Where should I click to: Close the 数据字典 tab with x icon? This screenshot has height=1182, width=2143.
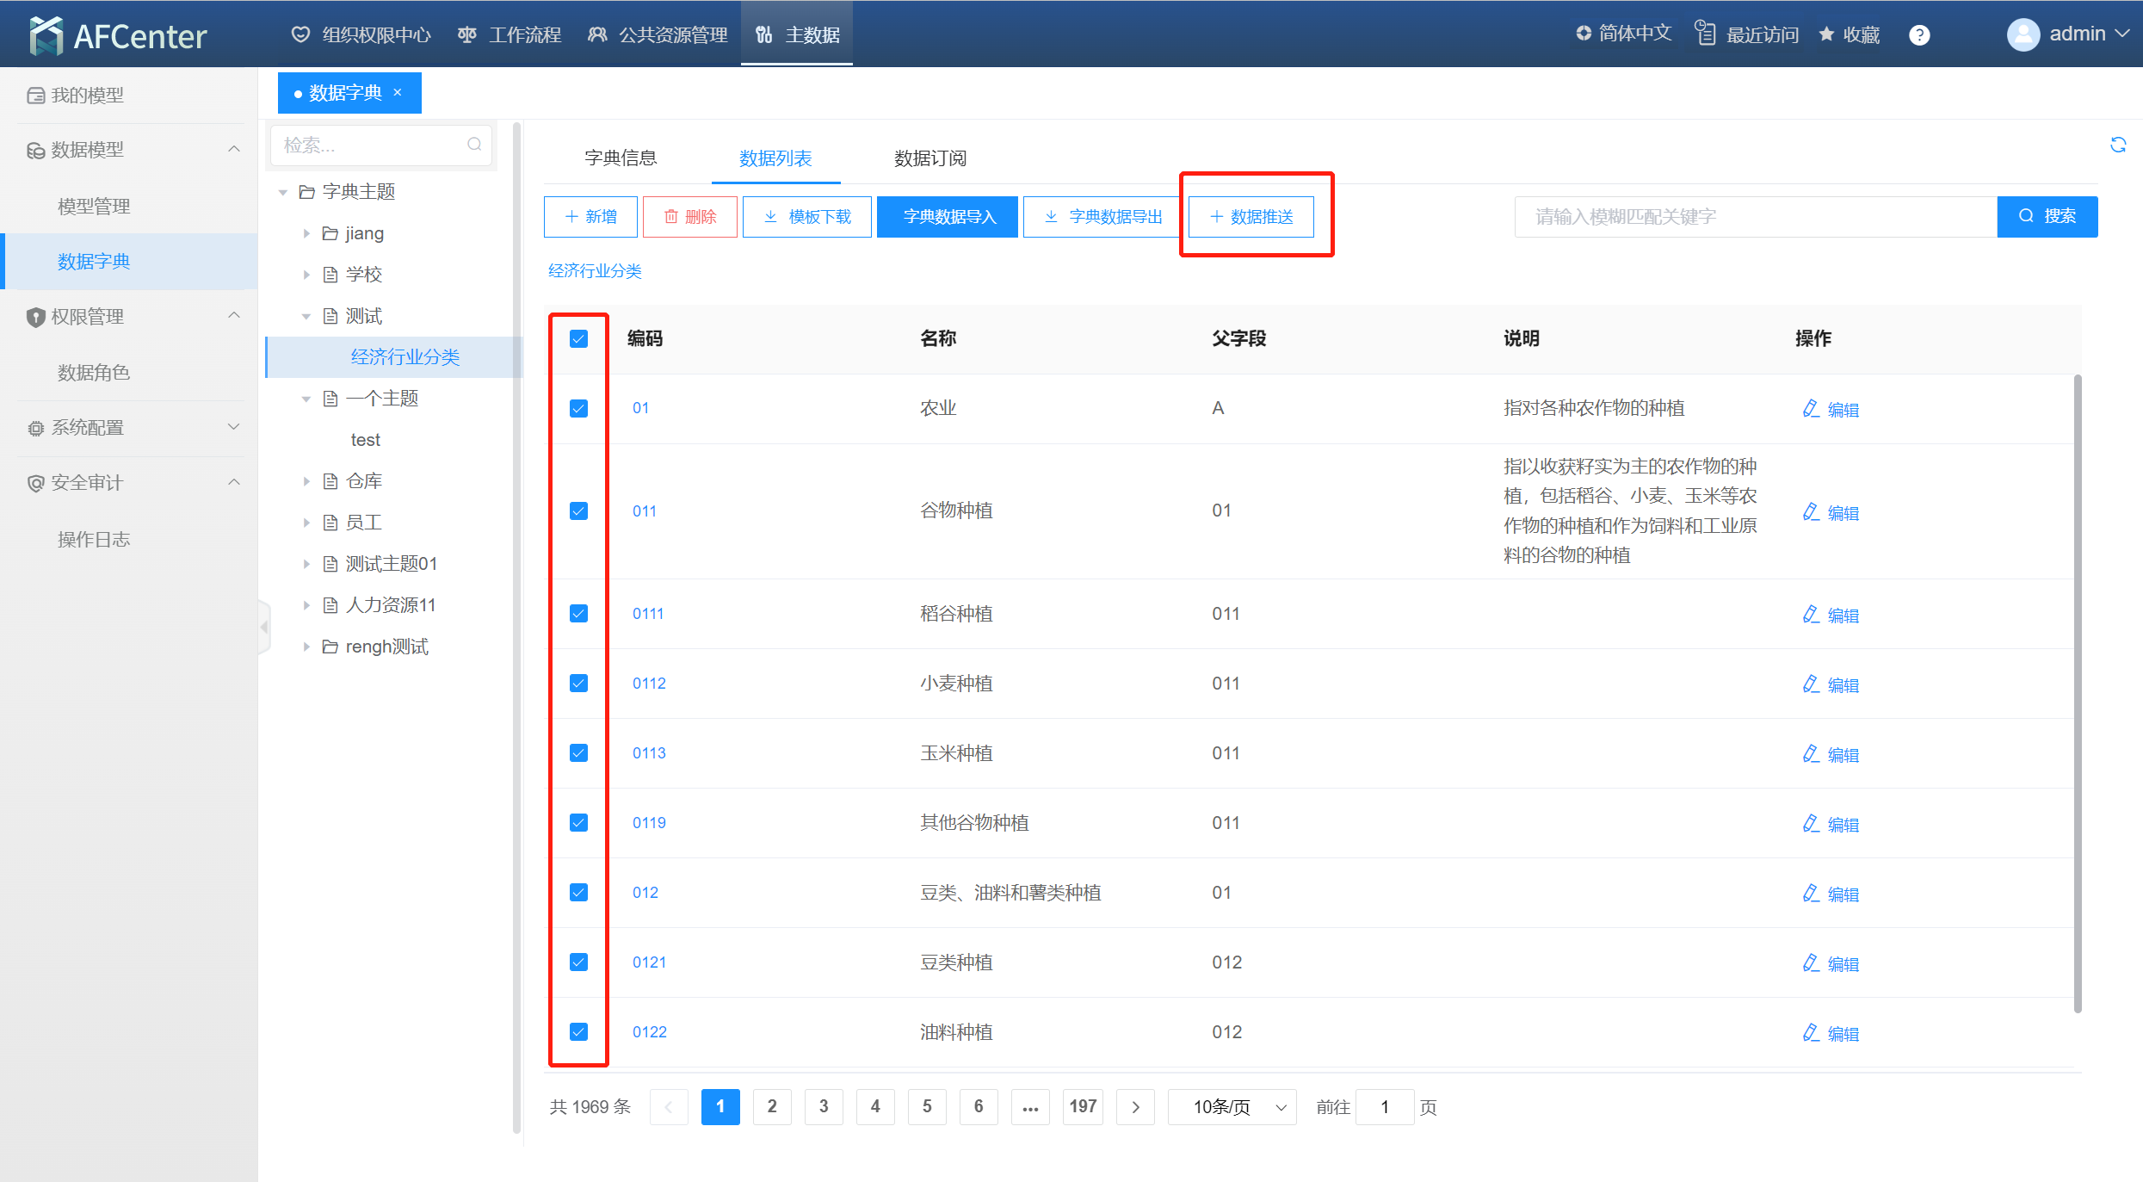(x=398, y=92)
